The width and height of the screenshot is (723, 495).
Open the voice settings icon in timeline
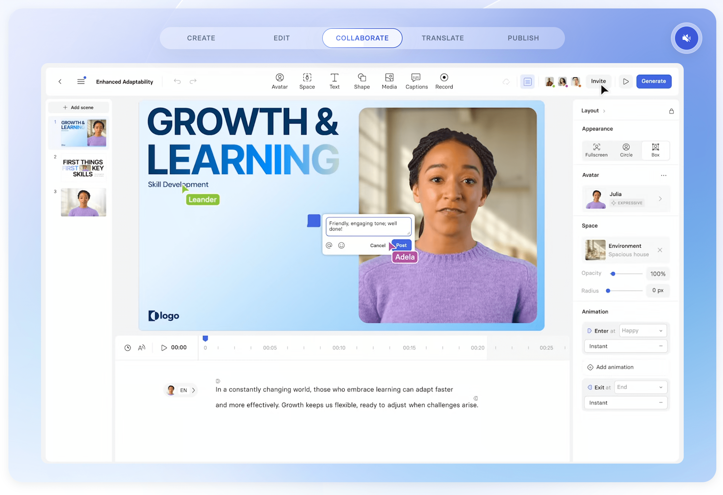click(x=141, y=348)
